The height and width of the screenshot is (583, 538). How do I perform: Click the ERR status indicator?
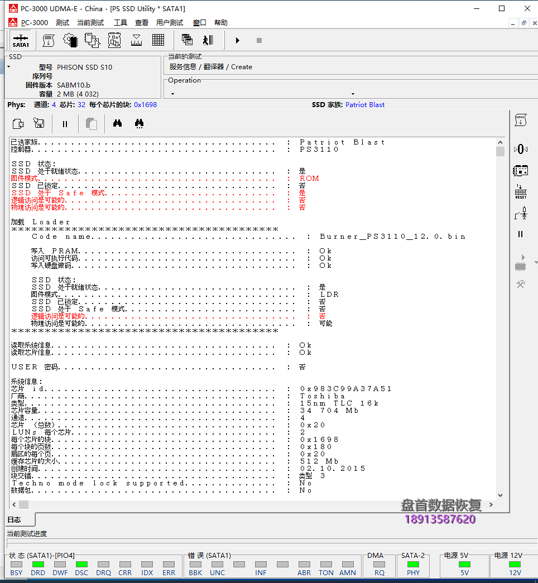click(x=169, y=564)
